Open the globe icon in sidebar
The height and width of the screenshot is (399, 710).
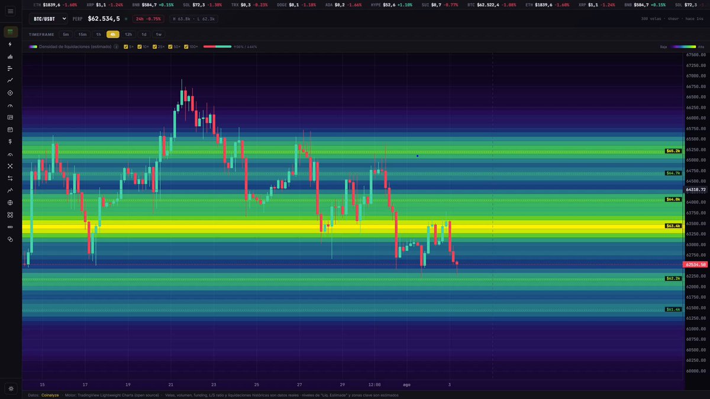[x=10, y=202]
